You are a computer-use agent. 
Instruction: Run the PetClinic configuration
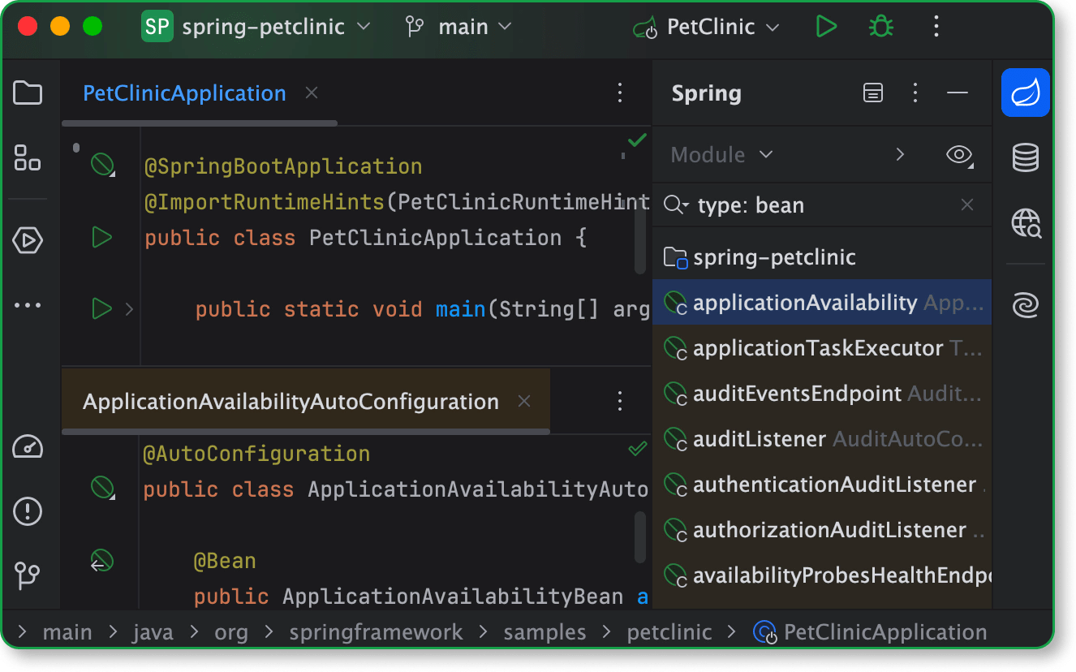click(x=826, y=27)
